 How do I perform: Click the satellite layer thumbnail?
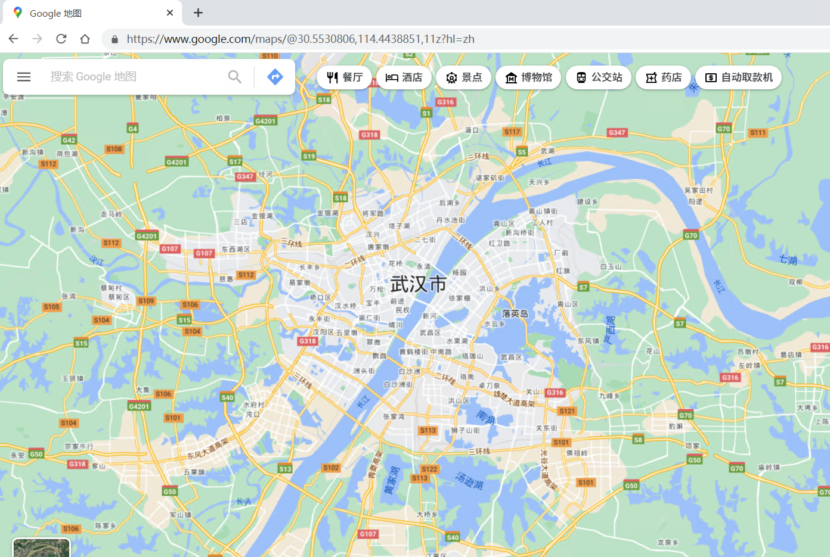point(42,547)
